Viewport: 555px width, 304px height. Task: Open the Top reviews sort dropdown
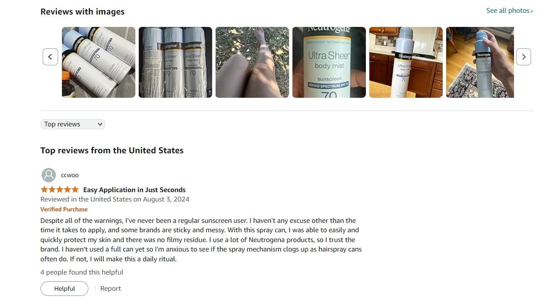click(73, 124)
